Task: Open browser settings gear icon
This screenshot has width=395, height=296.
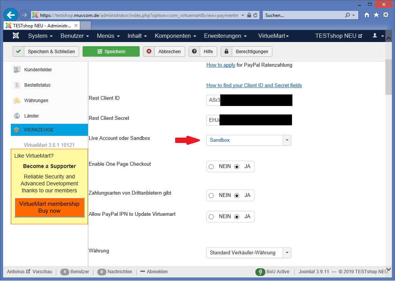Action: (385, 15)
